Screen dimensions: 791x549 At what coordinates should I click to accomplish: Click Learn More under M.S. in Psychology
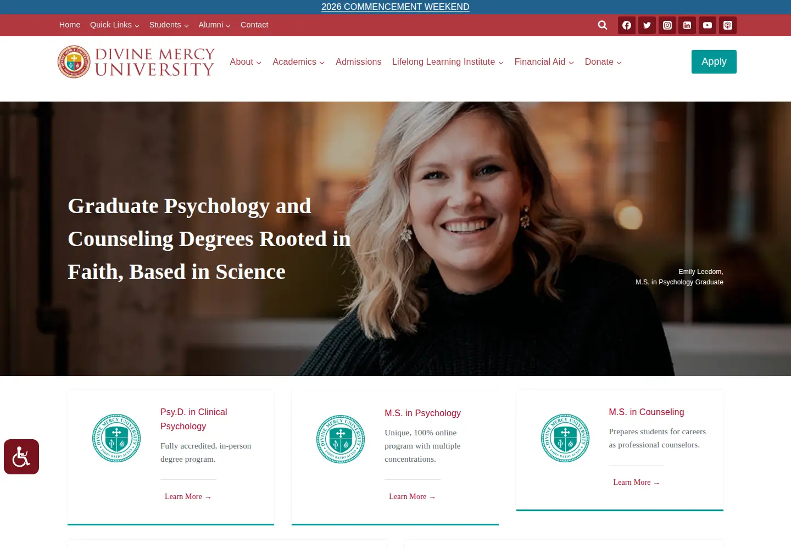coord(412,496)
